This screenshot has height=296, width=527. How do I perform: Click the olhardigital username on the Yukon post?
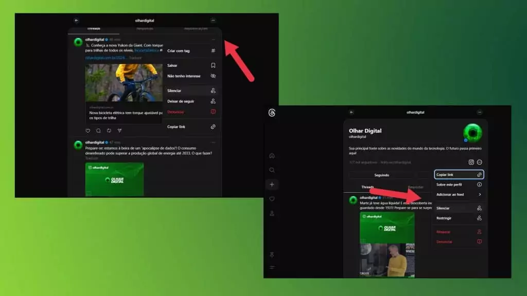click(95, 40)
